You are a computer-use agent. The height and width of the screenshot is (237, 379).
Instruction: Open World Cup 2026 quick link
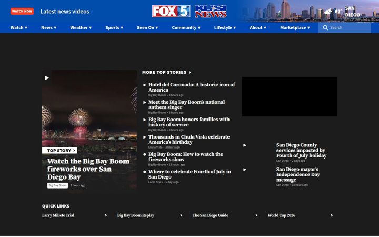(281, 215)
